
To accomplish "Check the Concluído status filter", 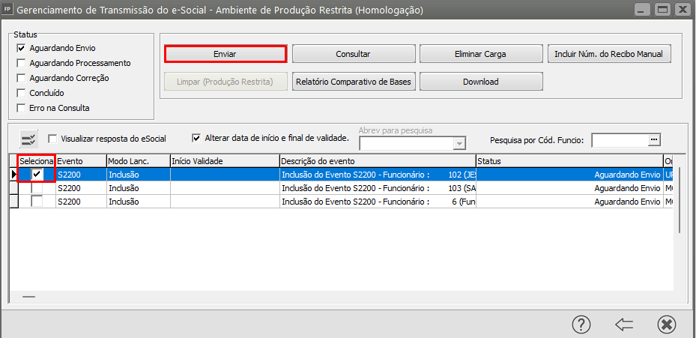I will [x=20, y=93].
